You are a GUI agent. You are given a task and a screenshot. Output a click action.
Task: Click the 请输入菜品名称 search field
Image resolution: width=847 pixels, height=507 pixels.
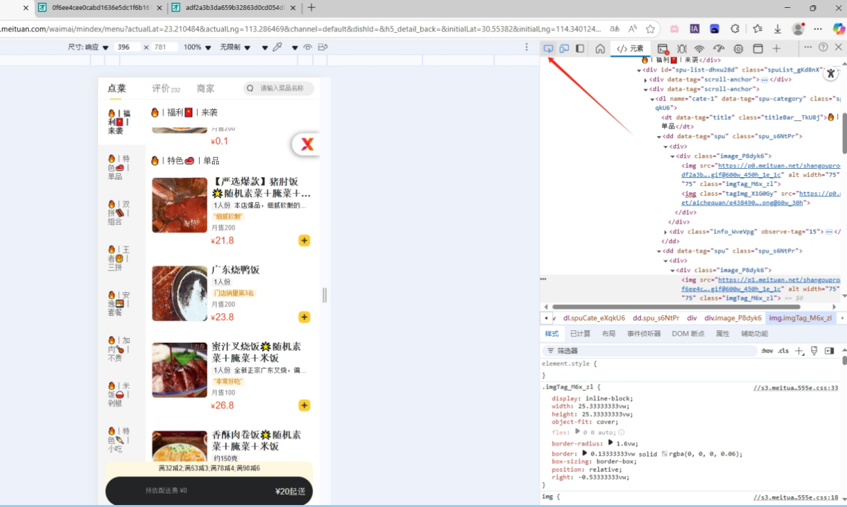pos(282,89)
